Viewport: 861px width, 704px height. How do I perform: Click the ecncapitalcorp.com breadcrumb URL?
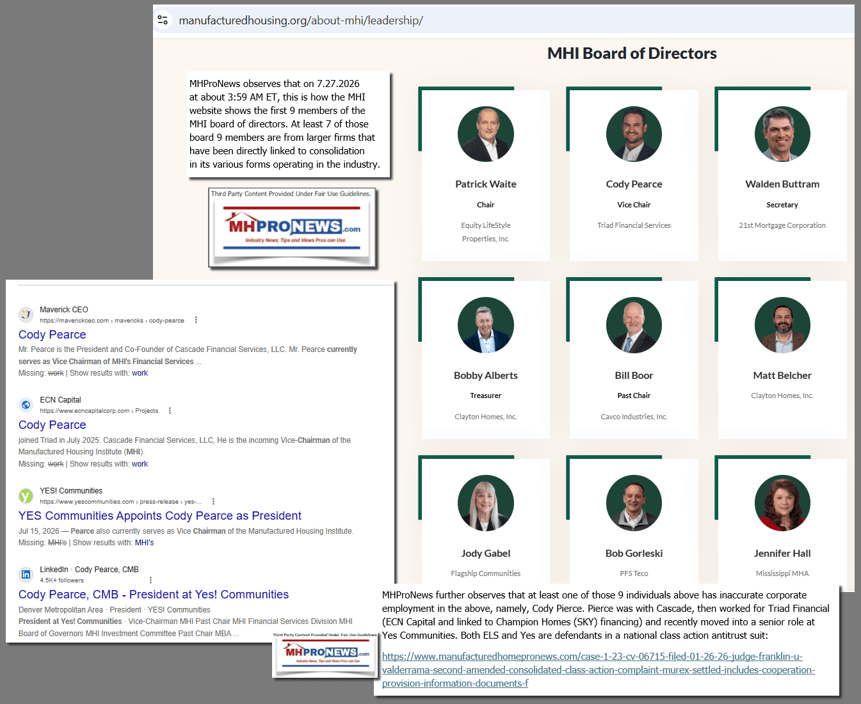(x=99, y=411)
